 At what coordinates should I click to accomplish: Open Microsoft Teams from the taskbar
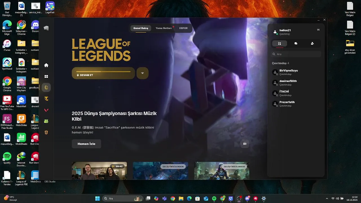coord(164,198)
